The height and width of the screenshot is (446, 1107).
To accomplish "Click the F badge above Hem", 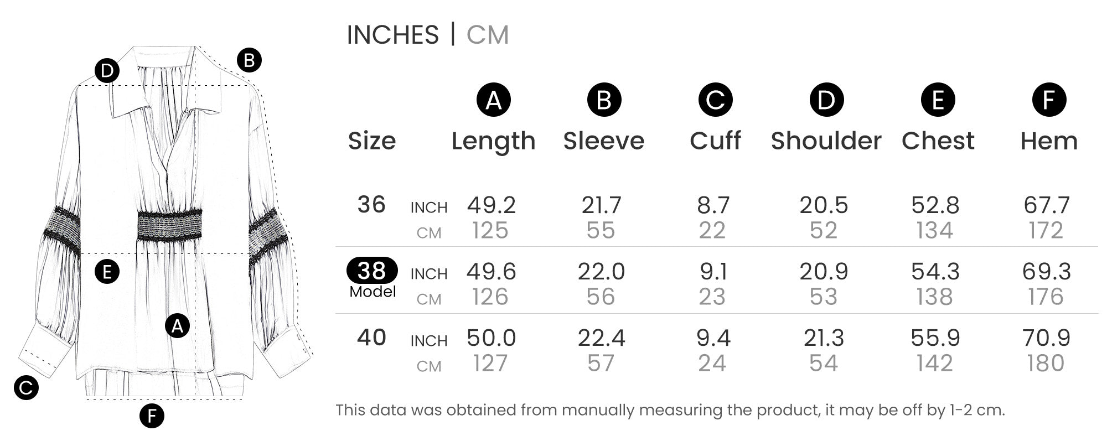I will click(1049, 100).
